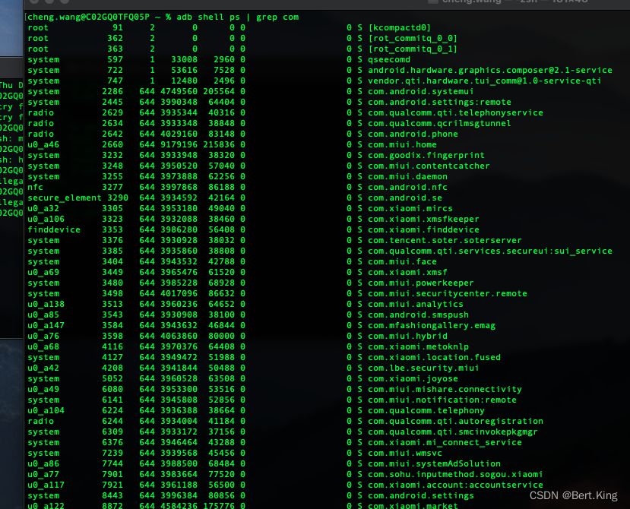Select com.android.systemui process name
This screenshot has height=509, width=630.
[421, 92]
